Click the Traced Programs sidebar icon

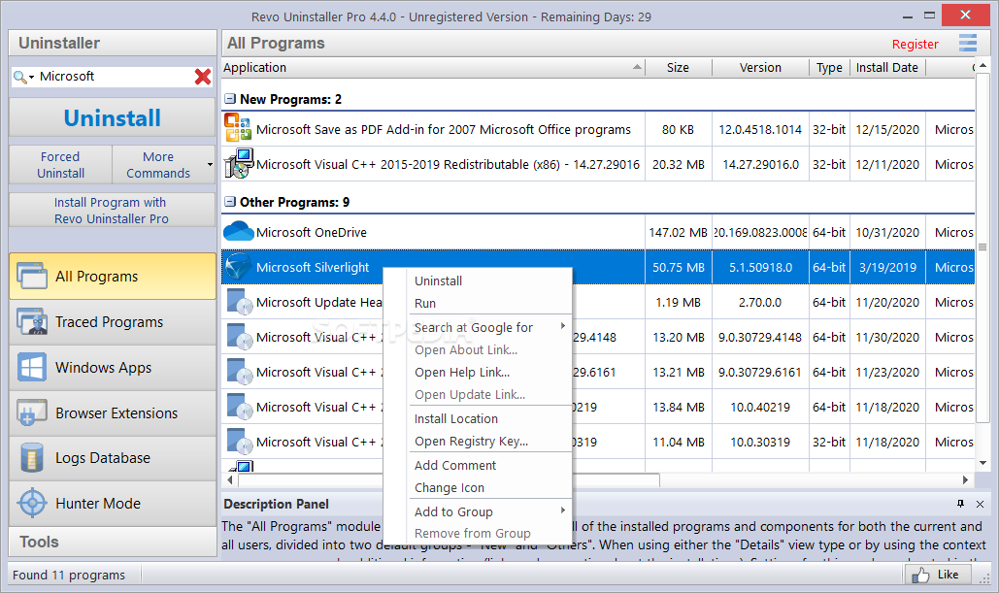[32, 321]
